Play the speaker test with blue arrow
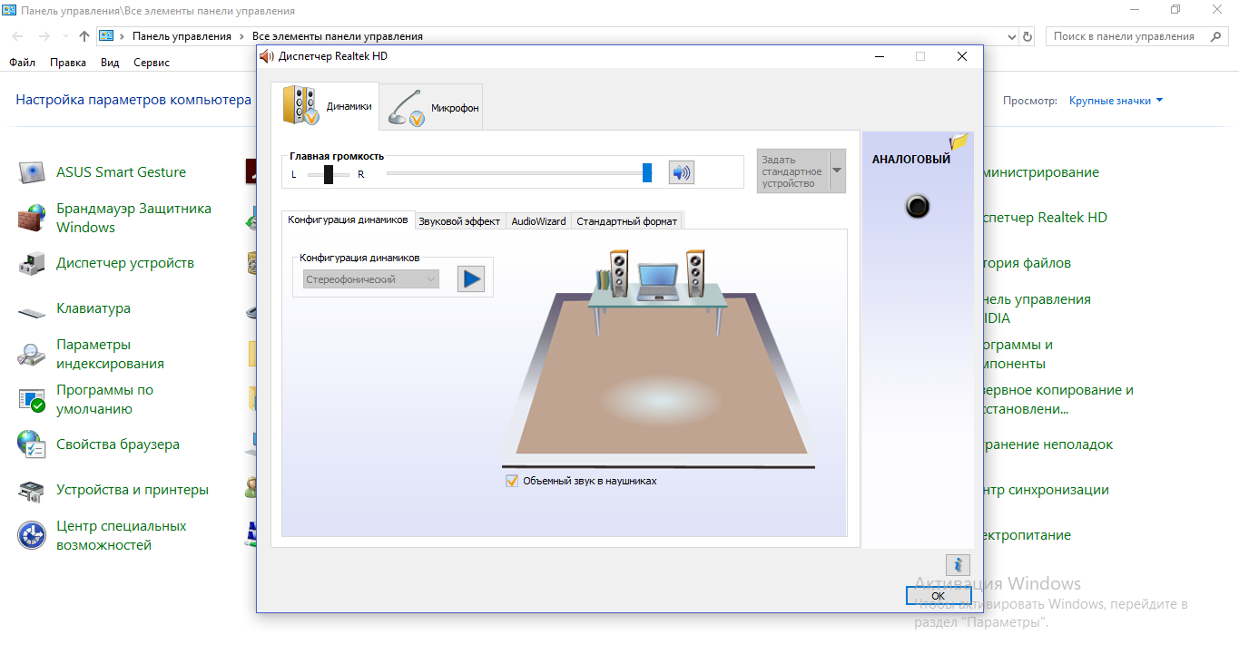 tap(470, 279)
